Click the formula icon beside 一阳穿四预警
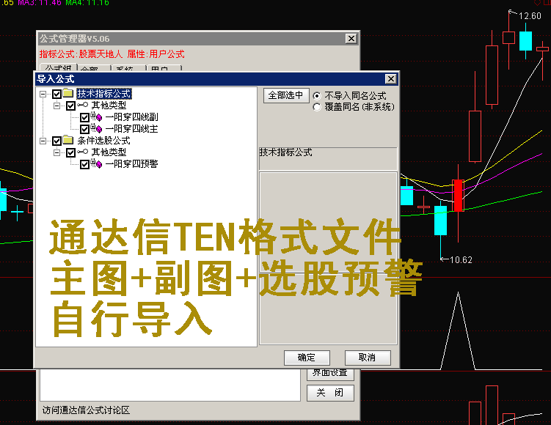The width and height of the screenshot is (551, 425). 96,163
